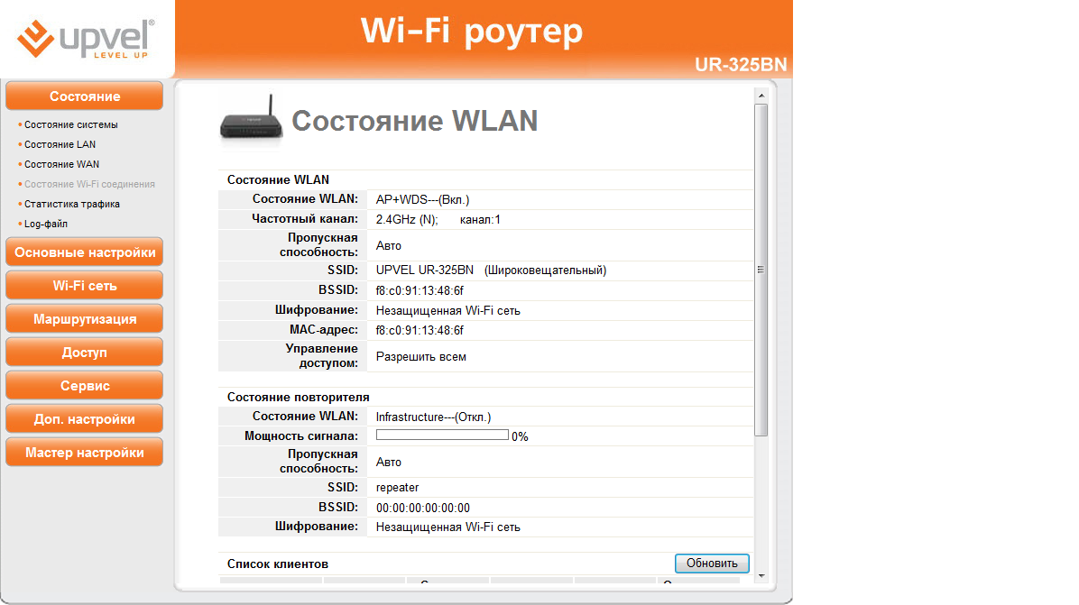Open Wi-Fi сеть menu
Image resolution: width=1079 pixels, height=605 pixels.
85,285
